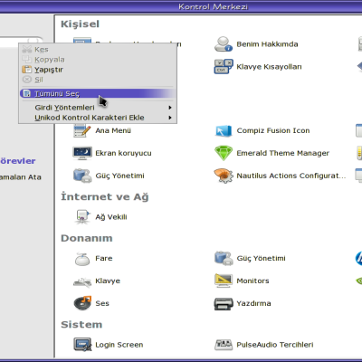Click the Ana Menü label

click(x=113, y=130)
